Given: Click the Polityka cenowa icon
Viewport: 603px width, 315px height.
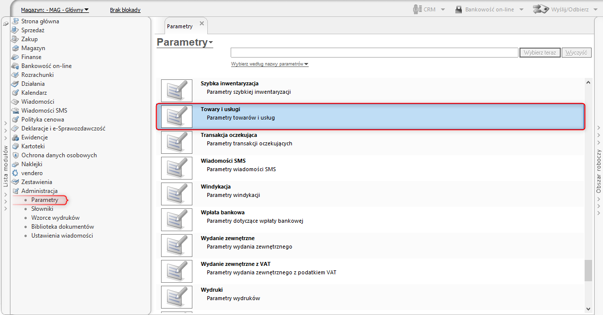Looking at the screenshot, I should coord(15,120).
